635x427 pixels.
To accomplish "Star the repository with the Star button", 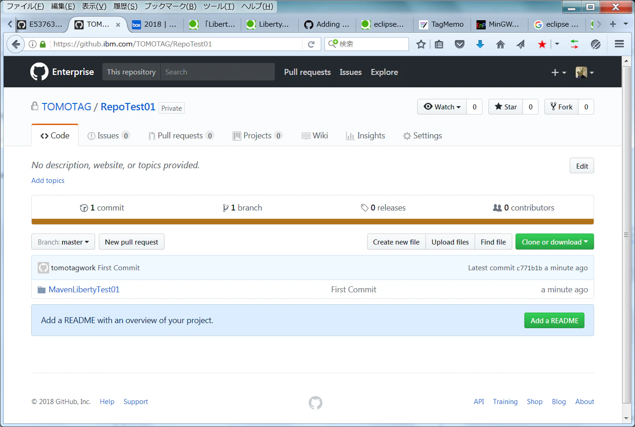I will pyautogui.click(x=505, y=107).
